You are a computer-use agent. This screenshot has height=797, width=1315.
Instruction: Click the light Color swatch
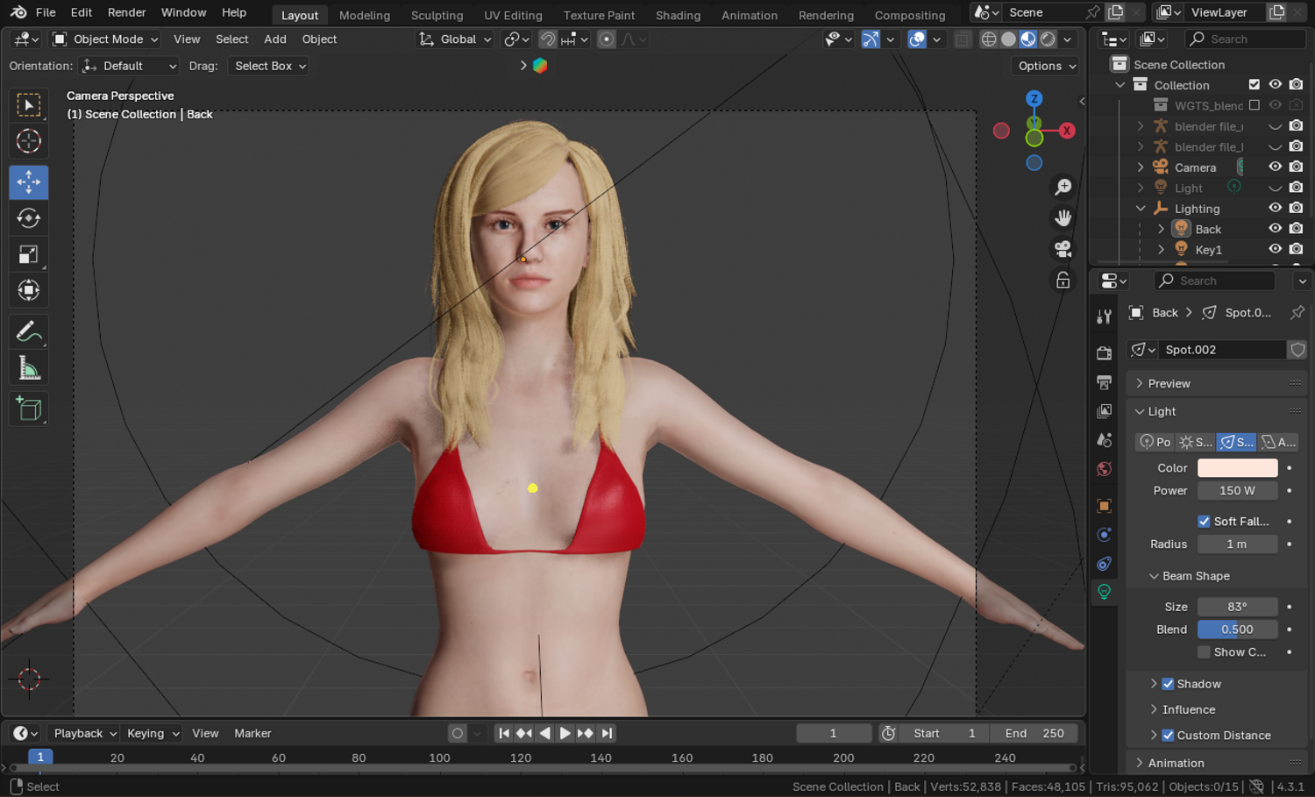click(1238, 468)
